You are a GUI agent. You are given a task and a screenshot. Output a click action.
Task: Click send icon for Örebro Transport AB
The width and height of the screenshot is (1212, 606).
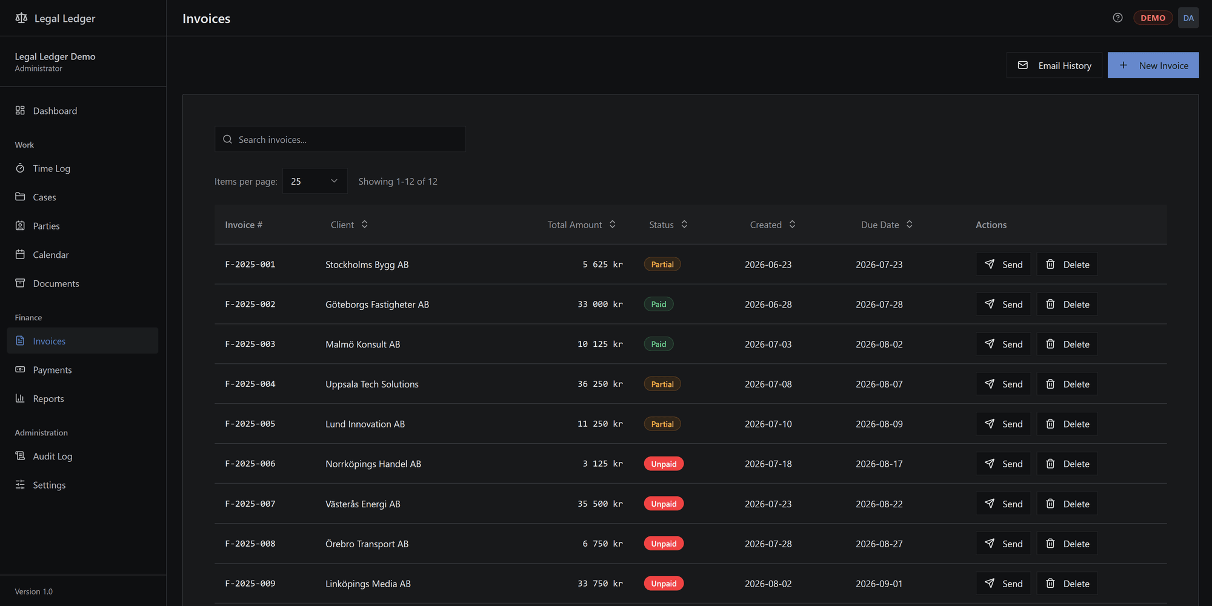click(x=990, y=544)
